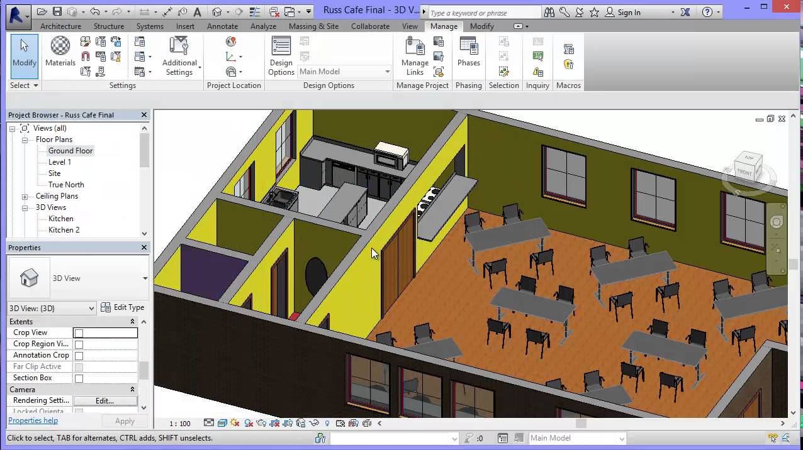Image resolution: width=803 pixels, height=450 pixels.
Task: Click the Aligned Dimension icon in quick access
Action: [167, 12]
